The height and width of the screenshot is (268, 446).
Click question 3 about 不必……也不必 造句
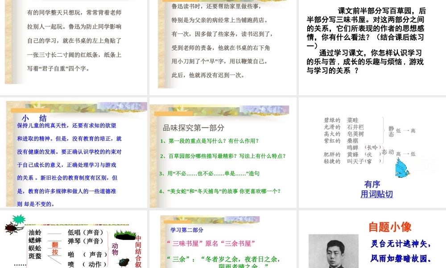coord(209,173)
